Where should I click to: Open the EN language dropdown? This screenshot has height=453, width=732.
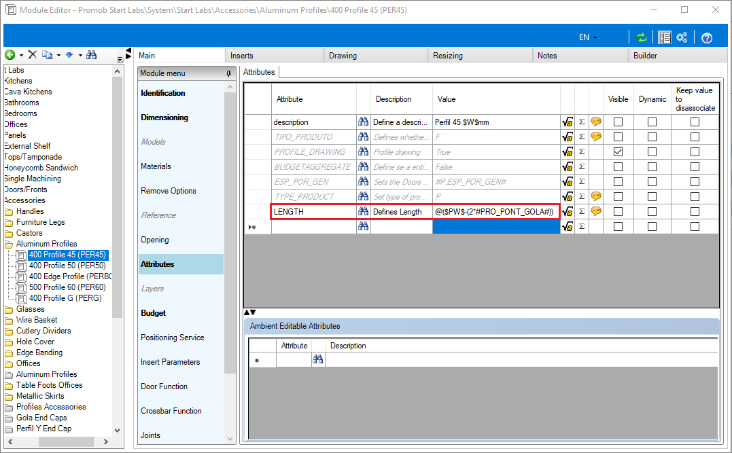(588, 37)
